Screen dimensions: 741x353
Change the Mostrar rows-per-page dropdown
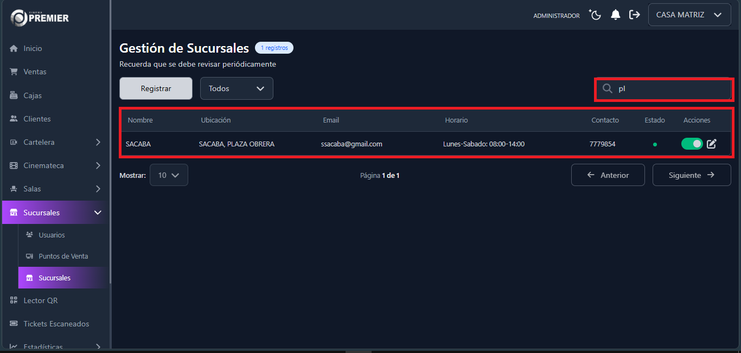click(169, 175)
